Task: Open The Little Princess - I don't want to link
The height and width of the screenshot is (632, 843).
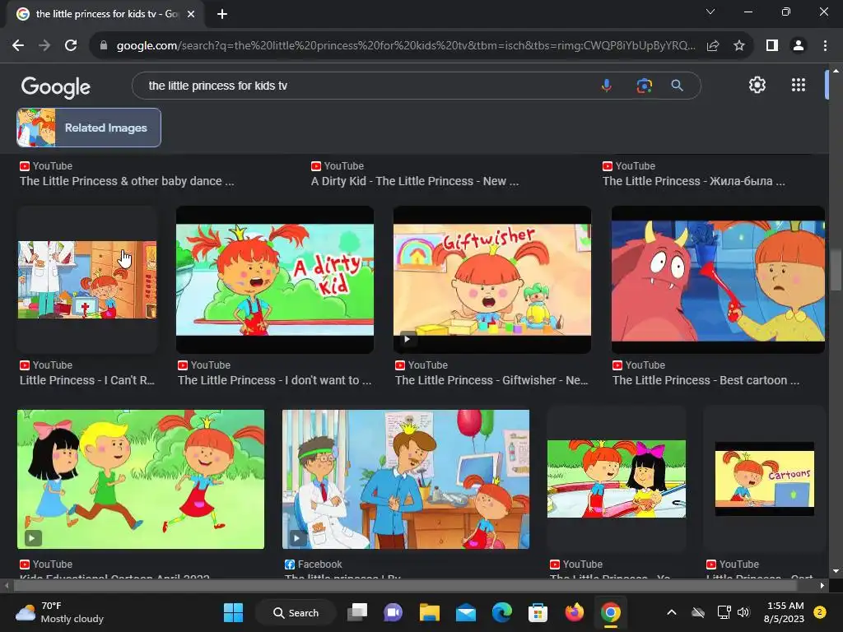Action: pyautogui.click(x=275, y=380)
